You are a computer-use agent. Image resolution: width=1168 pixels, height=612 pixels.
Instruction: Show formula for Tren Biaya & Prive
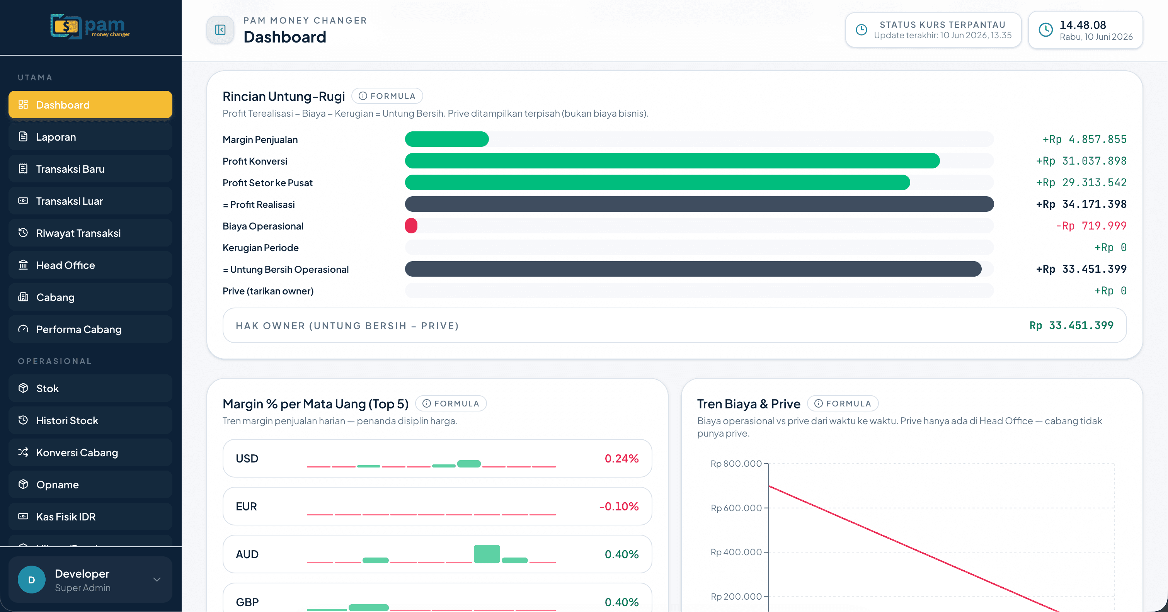(843, 403)
